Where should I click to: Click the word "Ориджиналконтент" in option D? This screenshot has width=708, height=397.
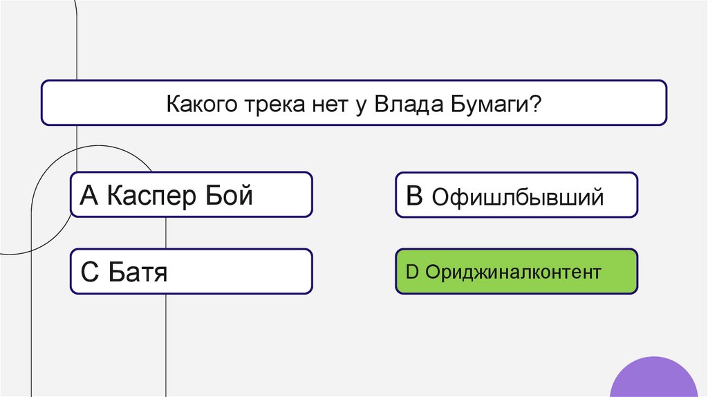click(x=513, y=272)
